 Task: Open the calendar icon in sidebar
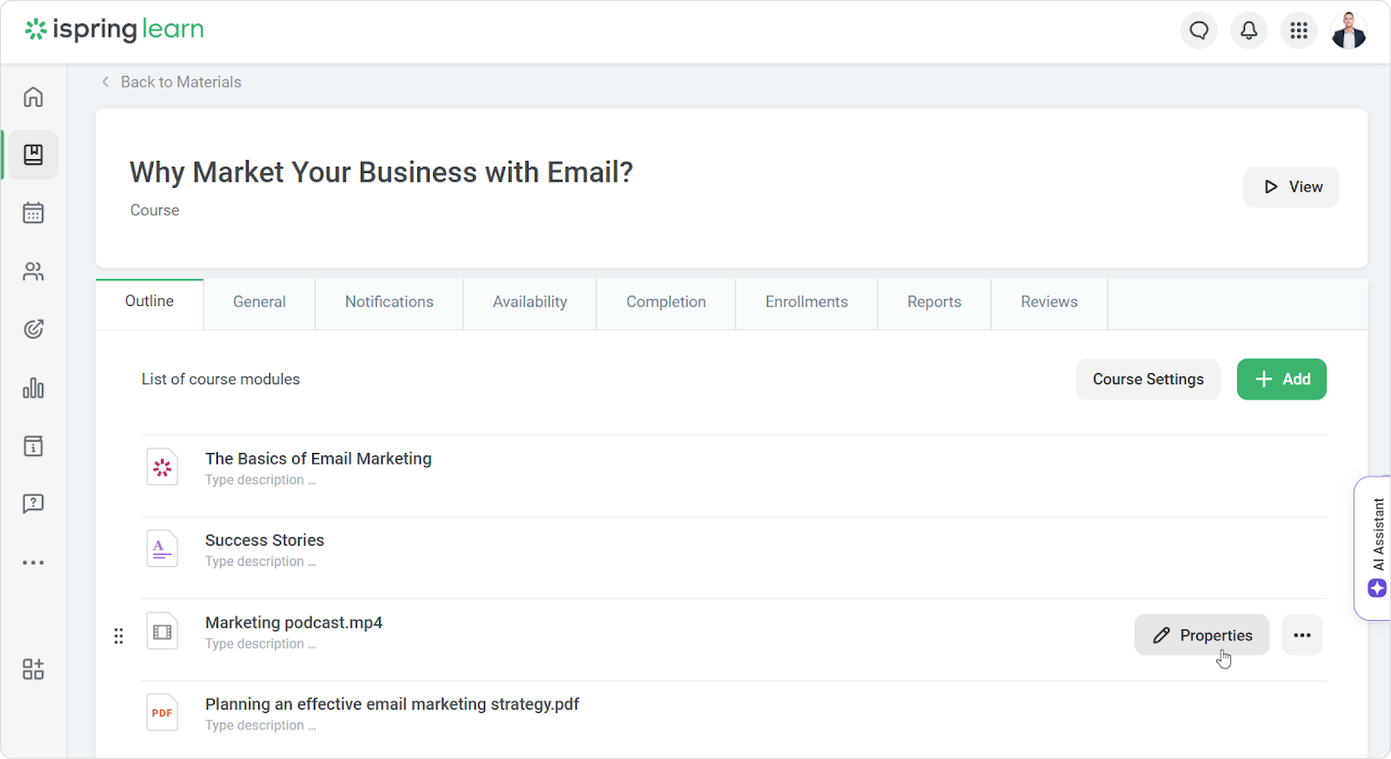(x=33, y=213)
